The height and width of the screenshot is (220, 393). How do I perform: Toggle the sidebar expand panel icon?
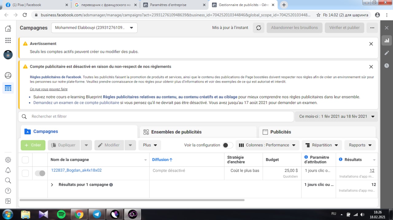pyautogui.click(x=8, y=201)
